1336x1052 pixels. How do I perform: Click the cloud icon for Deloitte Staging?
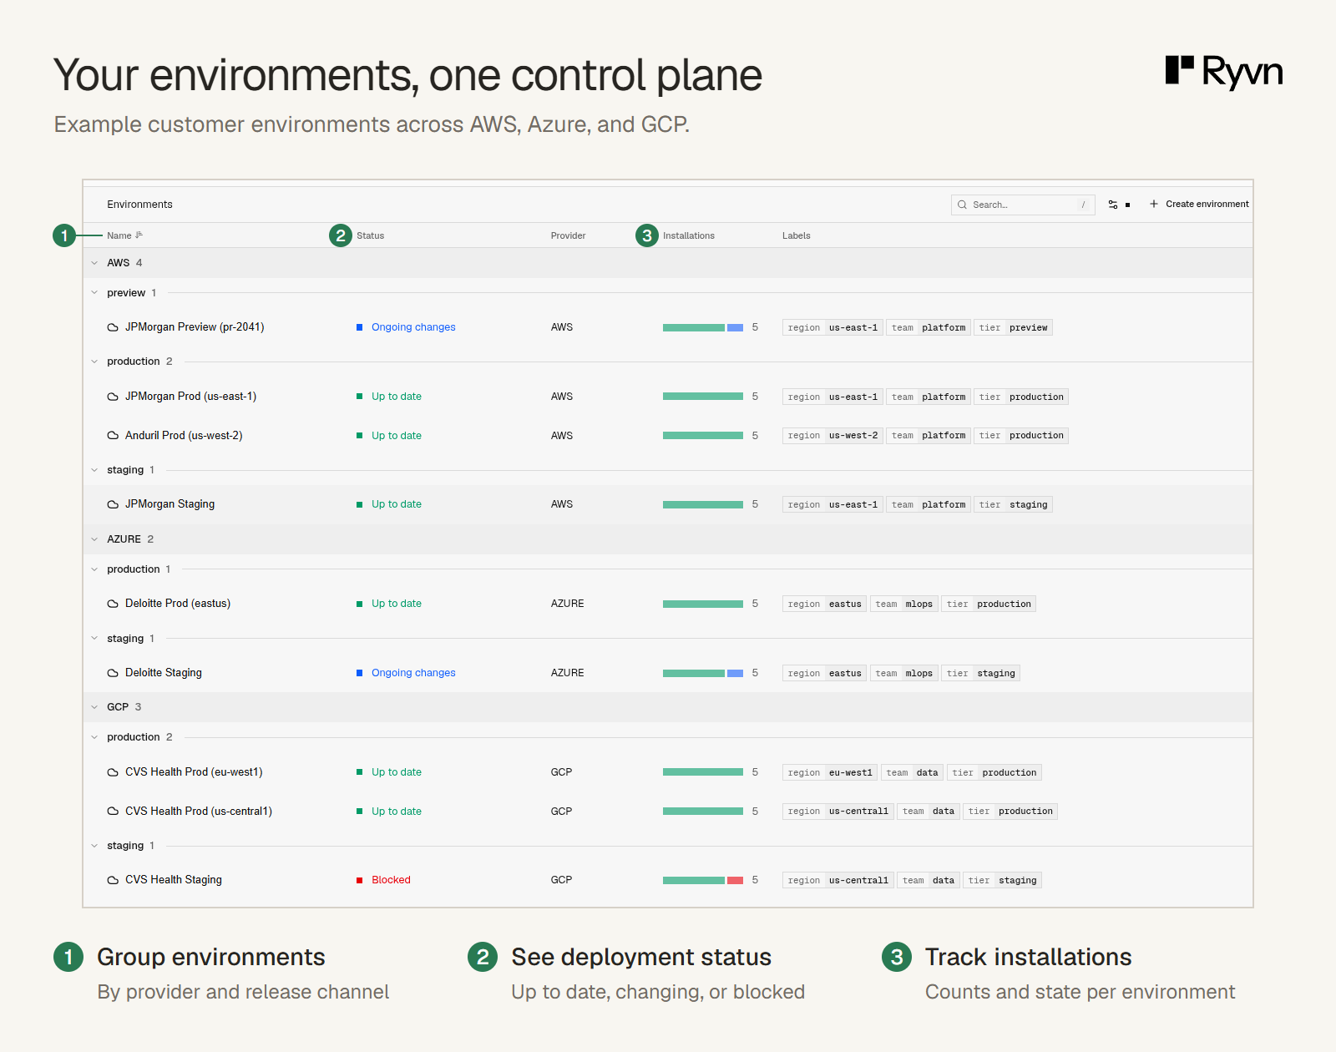pyautogui.click(x=113, y=673)
